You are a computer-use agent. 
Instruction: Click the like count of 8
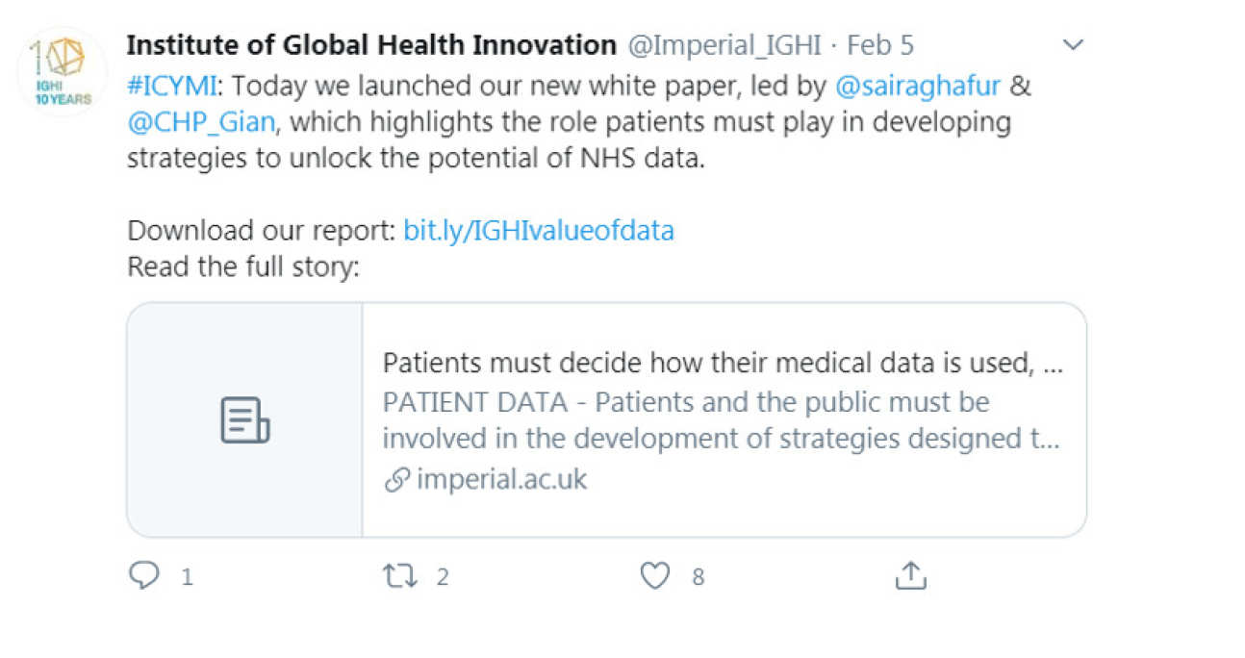699,577
